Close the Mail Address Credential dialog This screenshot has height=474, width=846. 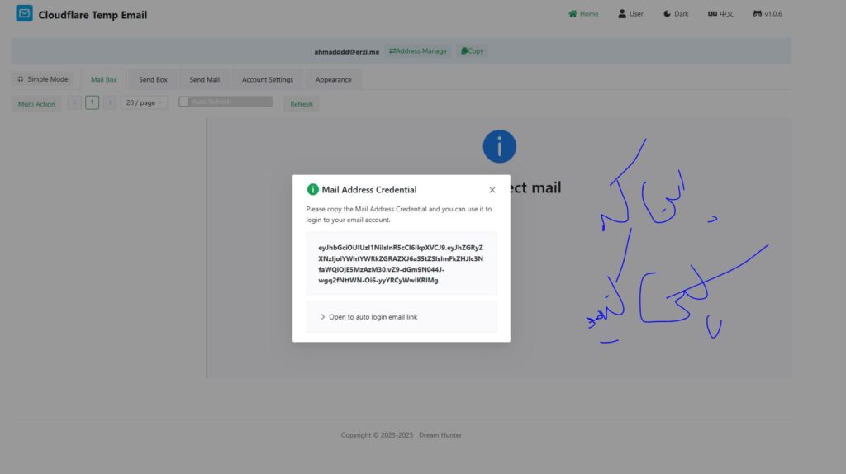point(492,190)
